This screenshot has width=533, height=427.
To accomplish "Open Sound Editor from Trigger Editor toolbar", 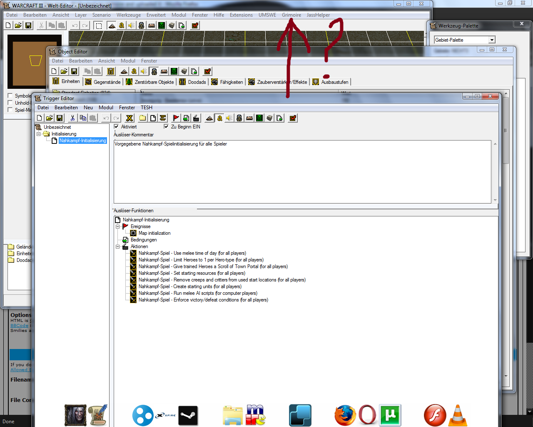I will pos(229,118).
